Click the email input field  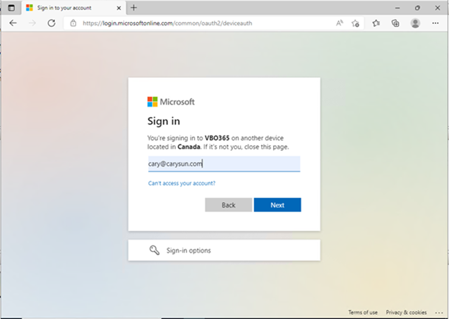click(x=224, y=164)
